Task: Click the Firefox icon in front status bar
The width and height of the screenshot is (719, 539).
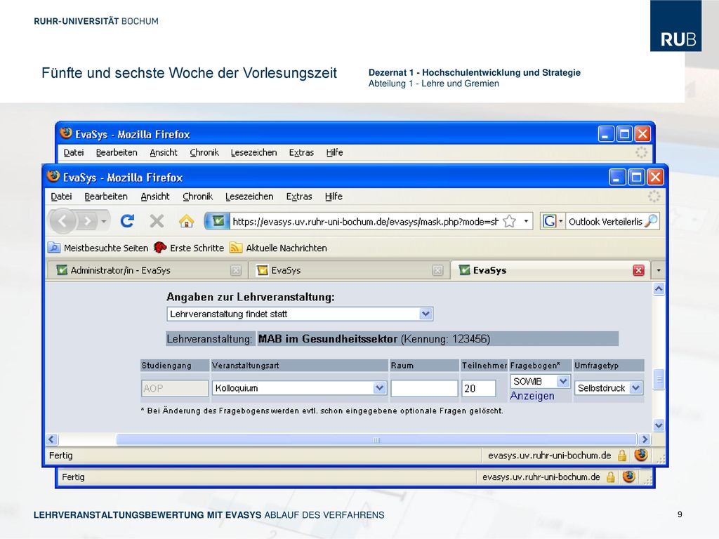Action: click(641, 455)
